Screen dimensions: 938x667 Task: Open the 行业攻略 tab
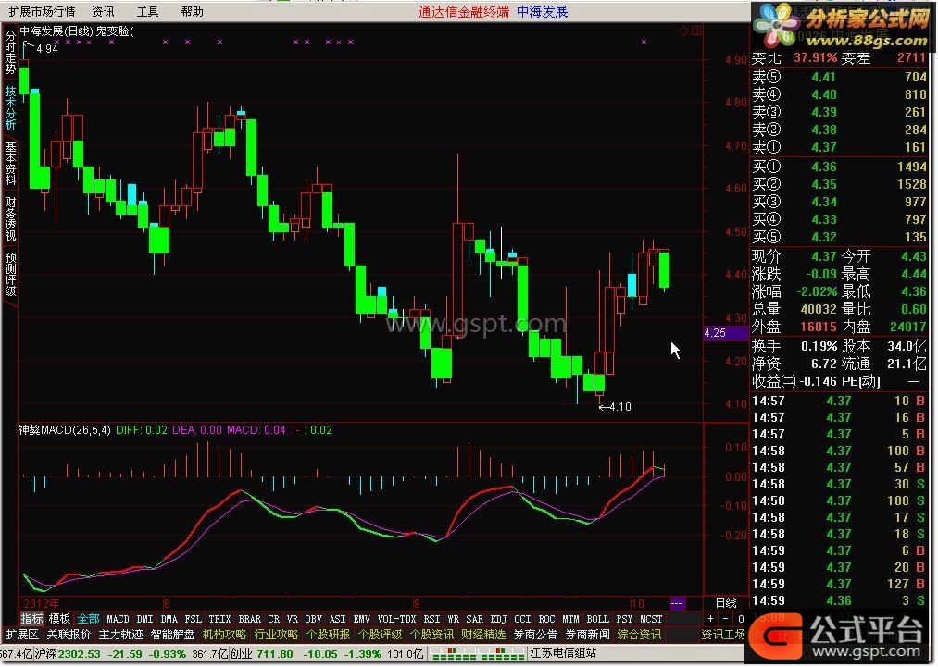click(276, 634)
